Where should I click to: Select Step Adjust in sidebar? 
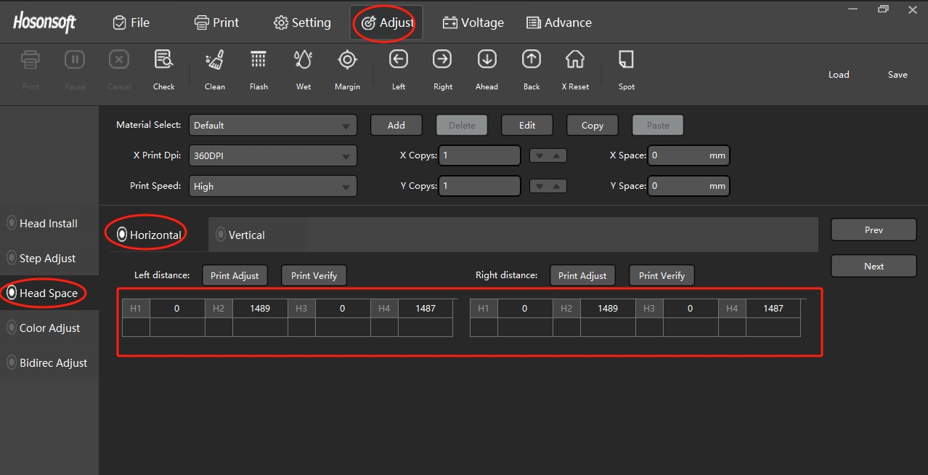[x=47, y=259]
